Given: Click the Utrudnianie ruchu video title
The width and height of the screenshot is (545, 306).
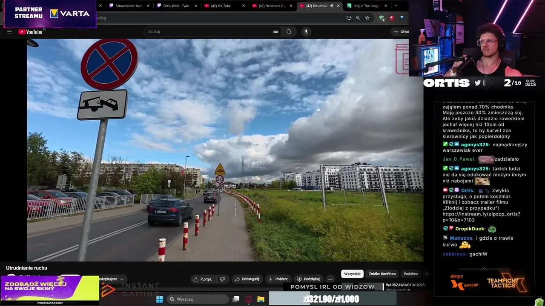Looking at the screenshot, I should coord(26,268).
